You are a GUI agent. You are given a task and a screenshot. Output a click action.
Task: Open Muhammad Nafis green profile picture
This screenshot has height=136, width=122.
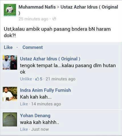(10, 10)
